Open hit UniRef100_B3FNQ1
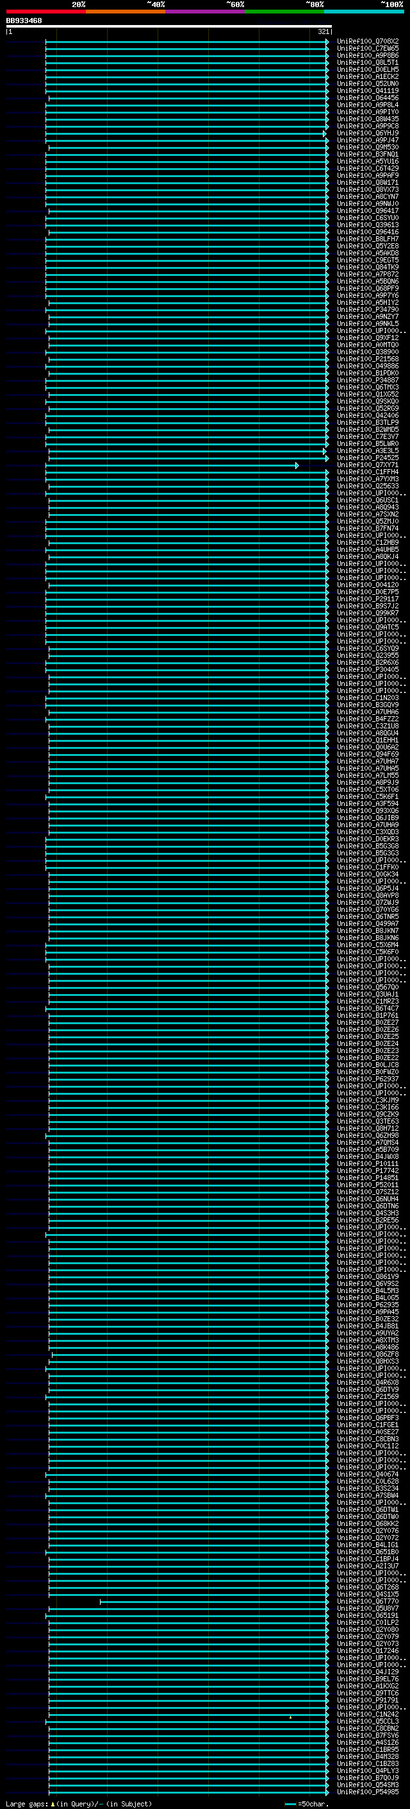 coord(368,155)
